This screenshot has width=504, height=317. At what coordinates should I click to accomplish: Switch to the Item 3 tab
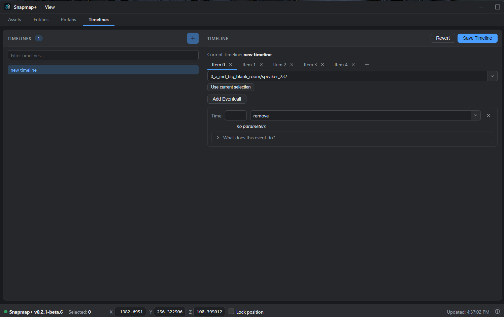tap(310, 65)
